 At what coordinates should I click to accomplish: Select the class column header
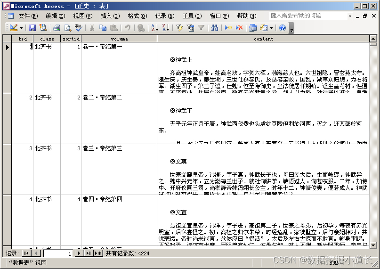click(47, 39)
